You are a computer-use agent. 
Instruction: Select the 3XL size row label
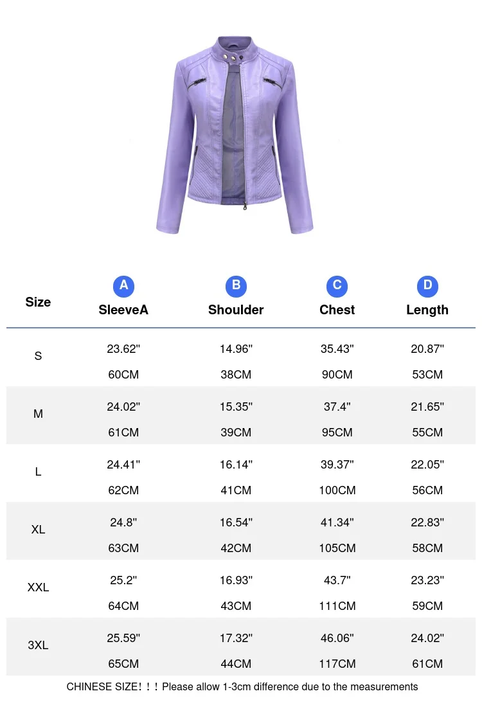tap(38, 645)
